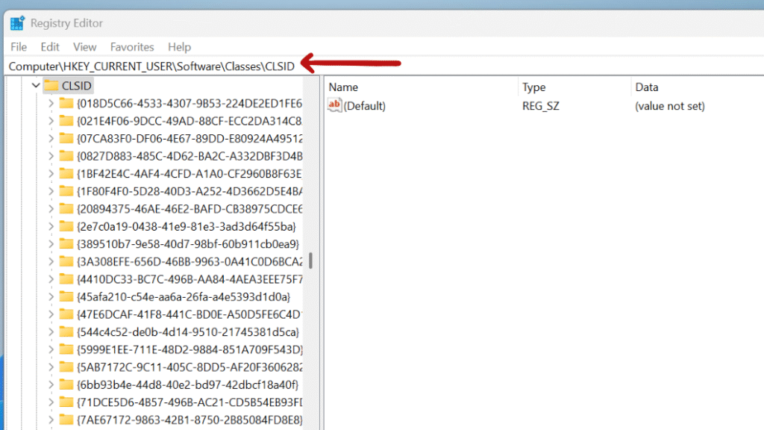Select key {4410DC33-BC7C-496B-AA84

[x=190, y=279]
